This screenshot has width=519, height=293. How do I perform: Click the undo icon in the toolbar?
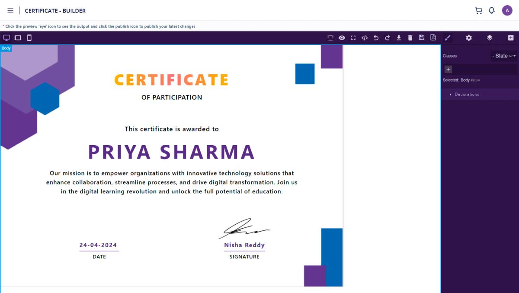coord(376,38)
